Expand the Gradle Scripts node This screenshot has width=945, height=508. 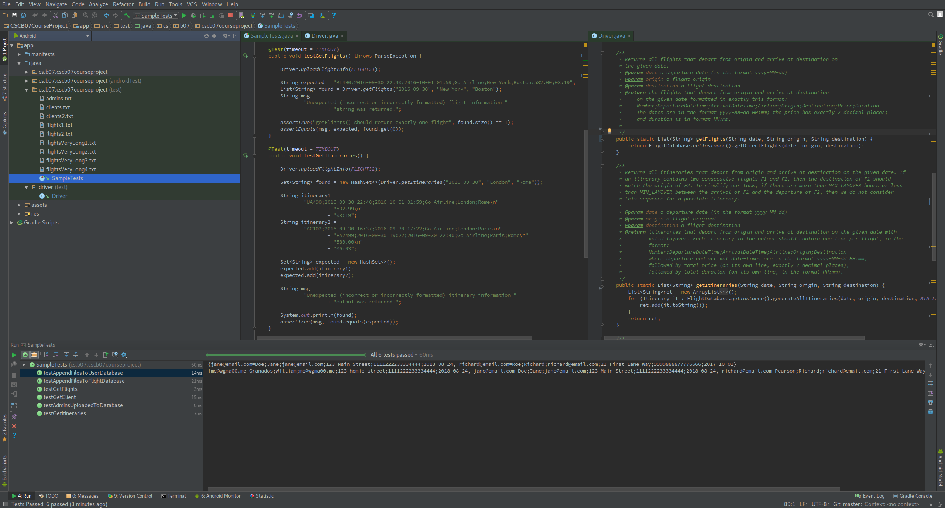[x=12, y=223]
